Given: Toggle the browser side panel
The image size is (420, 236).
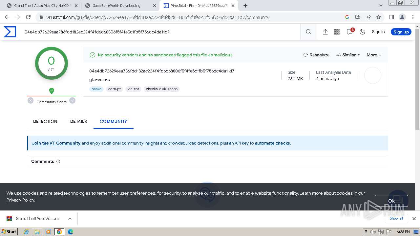Looking at the screenshot, I should click(x=391, y=17).
